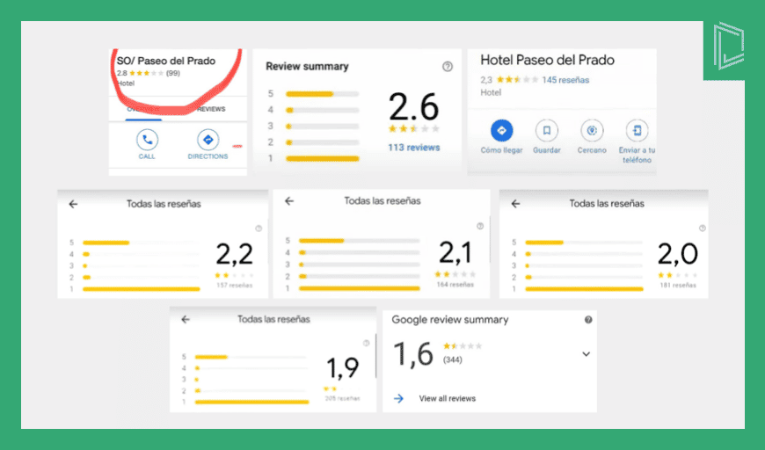
Task: Select the Overview tab
Action: 143,109
